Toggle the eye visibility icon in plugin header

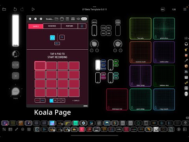click(78, 19)
